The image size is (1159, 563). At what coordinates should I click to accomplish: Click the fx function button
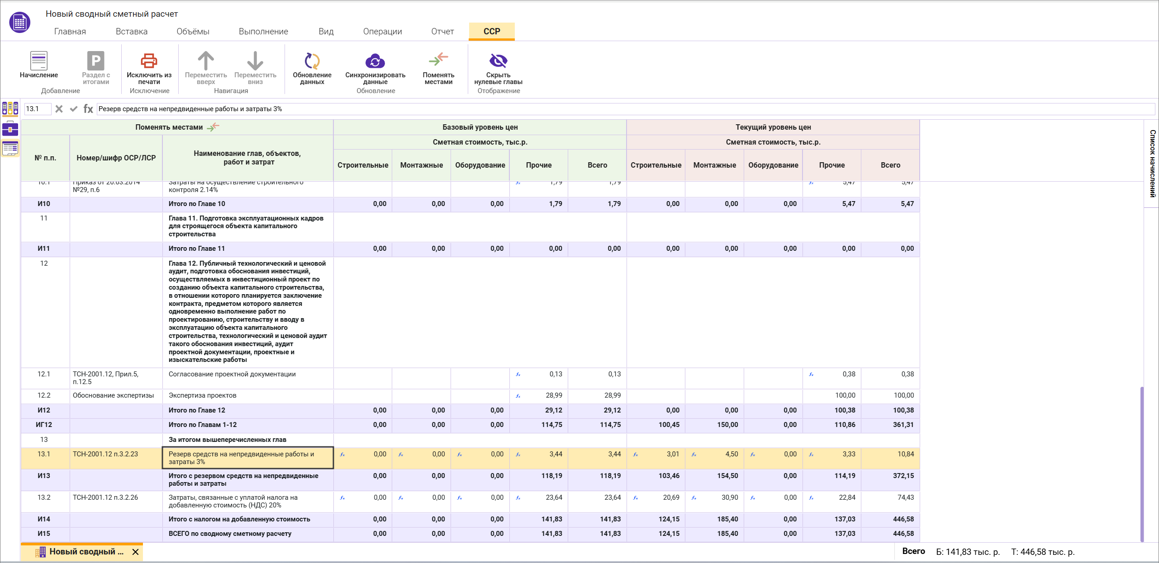pyautogui.click(x=88, y=109)
